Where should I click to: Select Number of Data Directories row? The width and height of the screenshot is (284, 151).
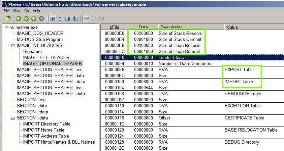tap(192, 63)
